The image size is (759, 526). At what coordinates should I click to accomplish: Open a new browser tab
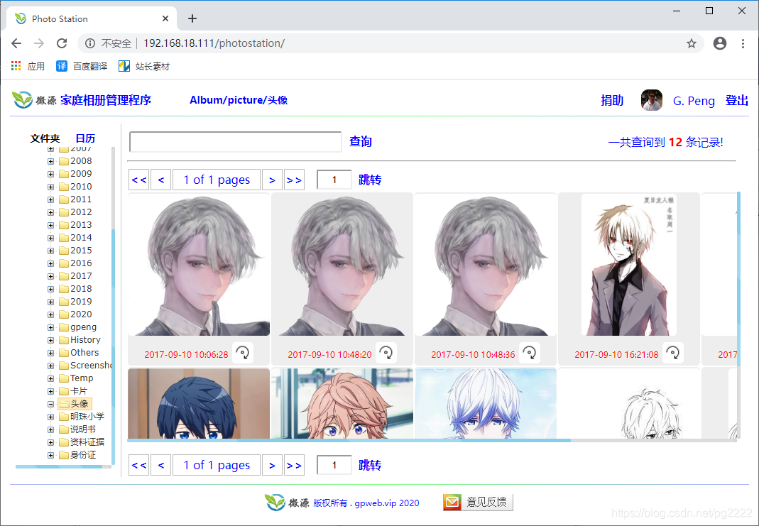click(192, 18)
